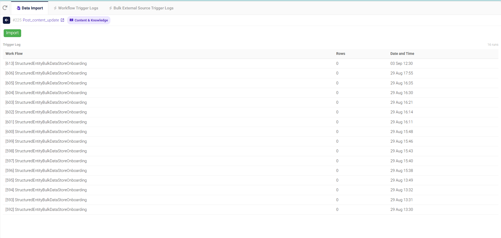Select workflow run [605] row

coord(250,83)
